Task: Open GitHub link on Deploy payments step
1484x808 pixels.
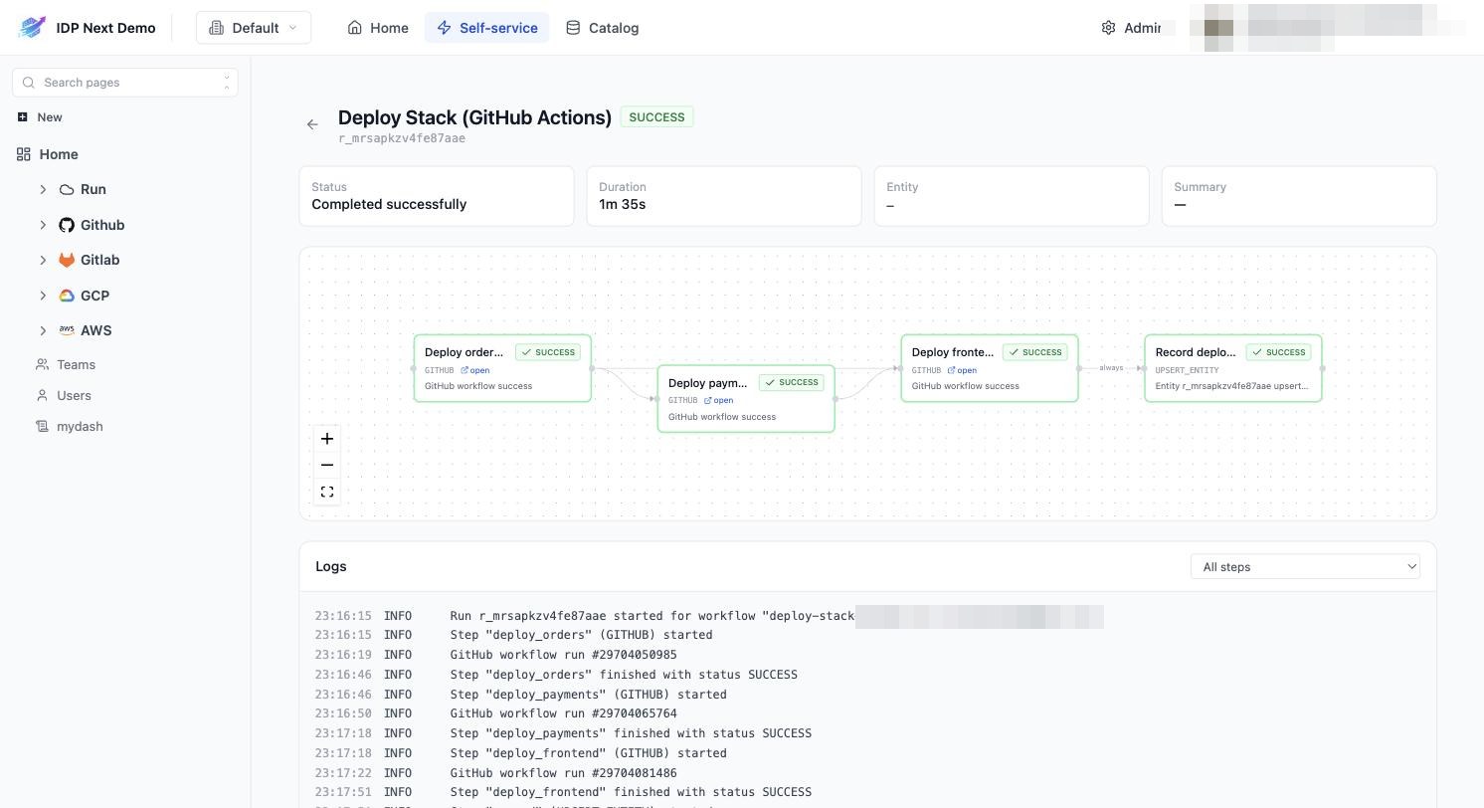Action: pyautogui.click(x=719, y=401)
